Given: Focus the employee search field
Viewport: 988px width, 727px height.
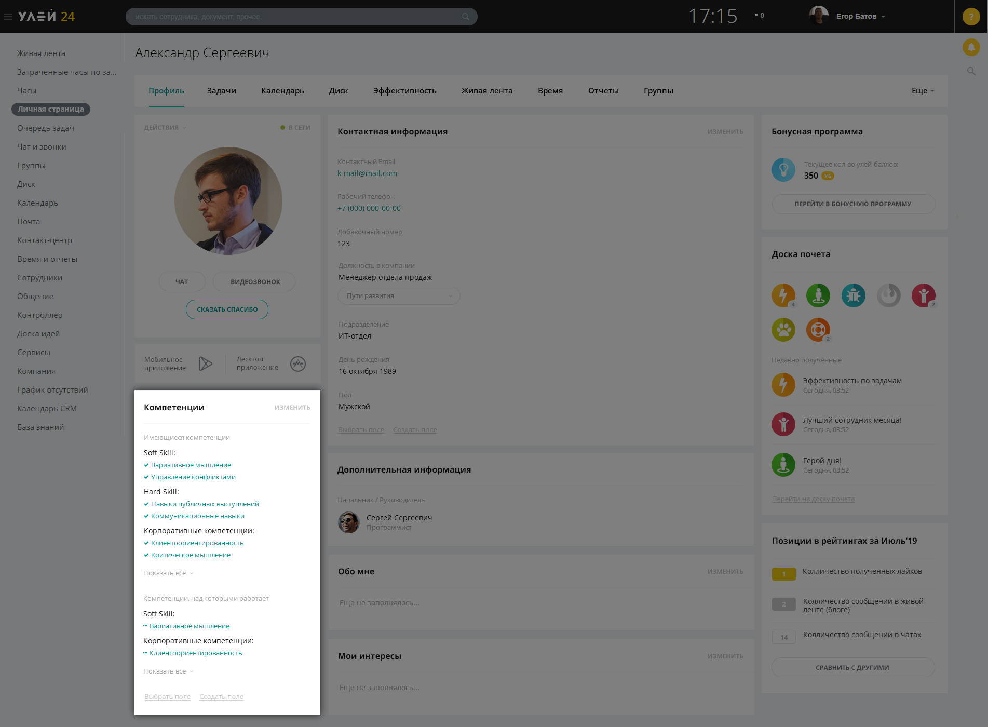Looking at the screenshot, I should pos(301,17).
